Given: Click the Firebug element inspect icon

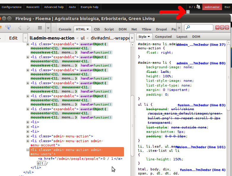Looking at the screenshot, I should click(8, 27).
